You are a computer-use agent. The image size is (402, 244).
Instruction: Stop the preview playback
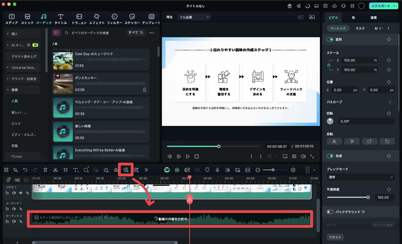point(197,156)
